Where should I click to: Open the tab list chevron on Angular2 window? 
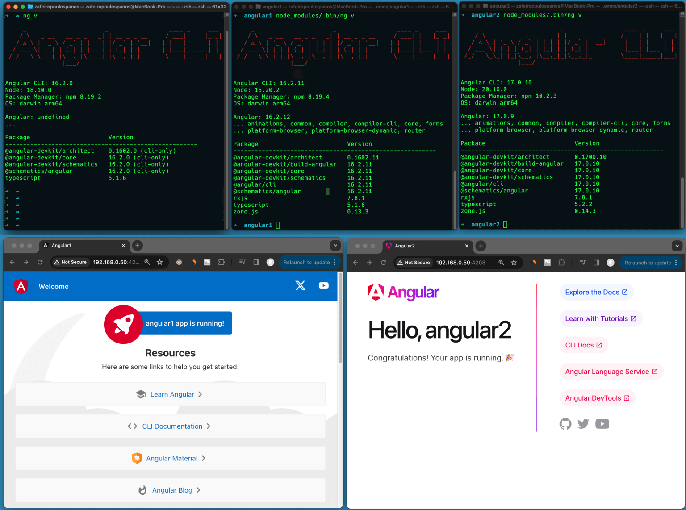[x=677, y=246]
